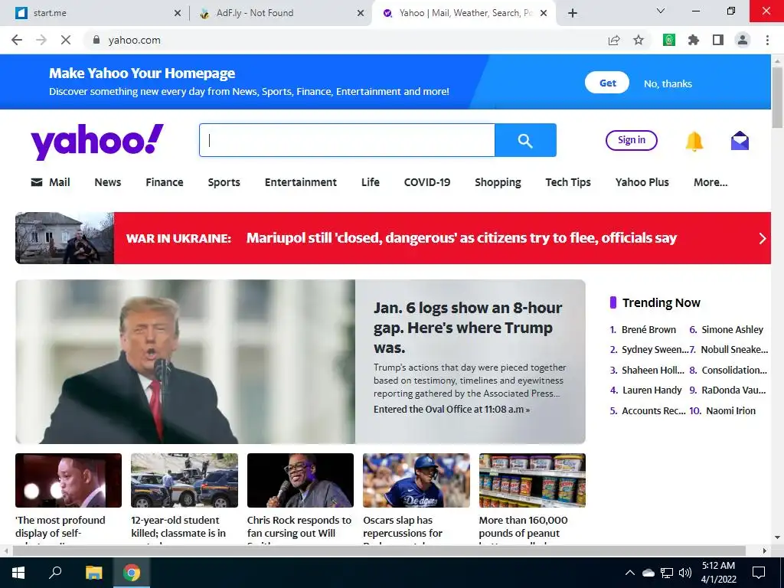Open the Dodgers player story thumbnail
The width and height of the screenshot is (784, 588).
(x=416, y=481)
